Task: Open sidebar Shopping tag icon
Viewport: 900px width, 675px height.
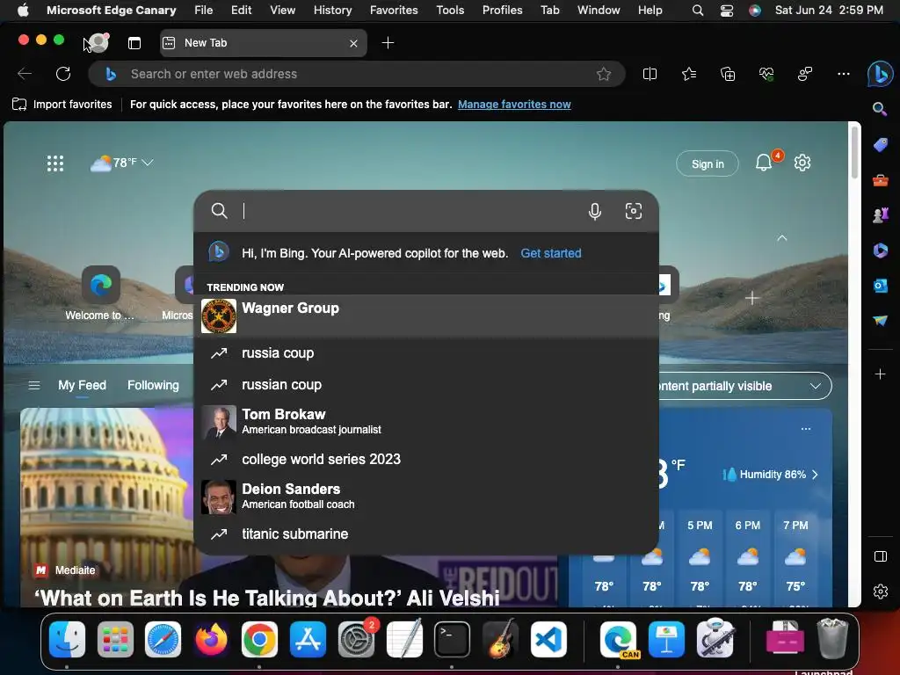Action: click(x=880, y=145)
